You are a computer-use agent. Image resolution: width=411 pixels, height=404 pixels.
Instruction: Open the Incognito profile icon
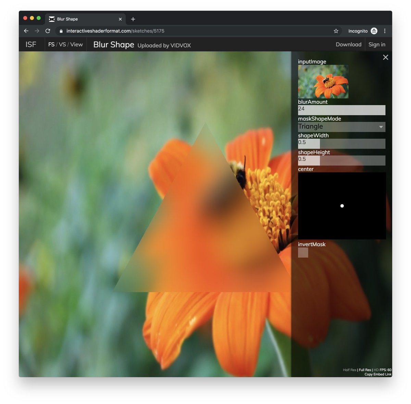(x=374, y=31)
